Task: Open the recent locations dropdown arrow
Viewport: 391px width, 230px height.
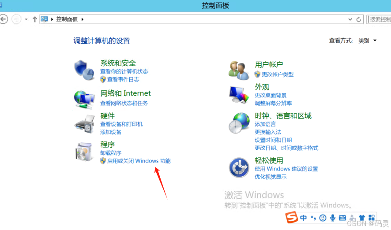Action: tap(26, 19)
